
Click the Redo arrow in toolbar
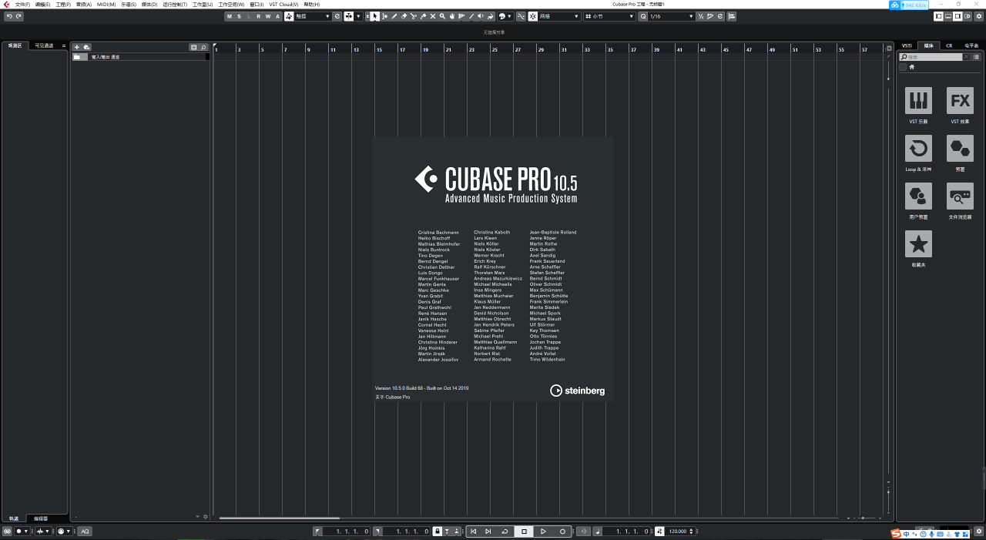point(18,16)
